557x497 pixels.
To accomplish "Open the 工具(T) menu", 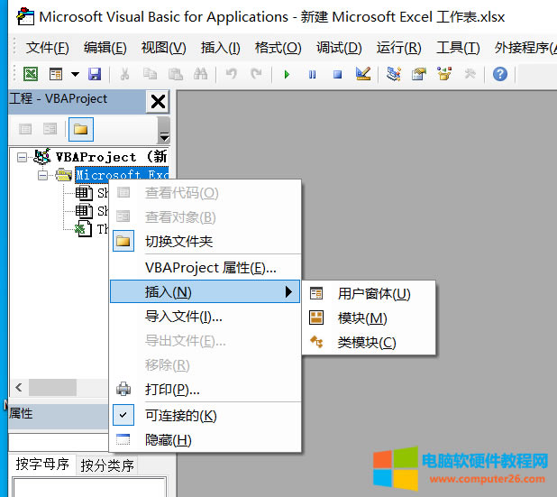I will [458, 48].
